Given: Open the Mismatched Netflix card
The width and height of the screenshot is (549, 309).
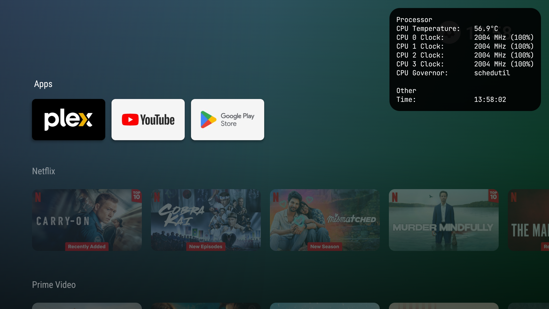Looking at the screenshot, I should pyautogui.click(x=325, y=220).
